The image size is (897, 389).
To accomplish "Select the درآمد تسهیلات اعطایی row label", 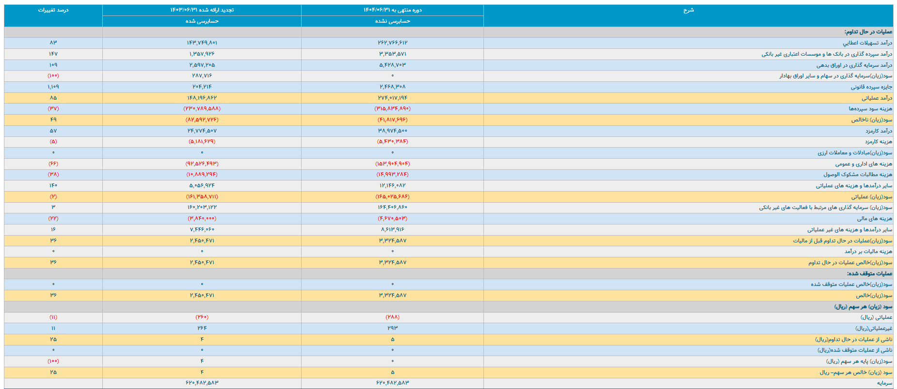I will [x=867, y=43].
